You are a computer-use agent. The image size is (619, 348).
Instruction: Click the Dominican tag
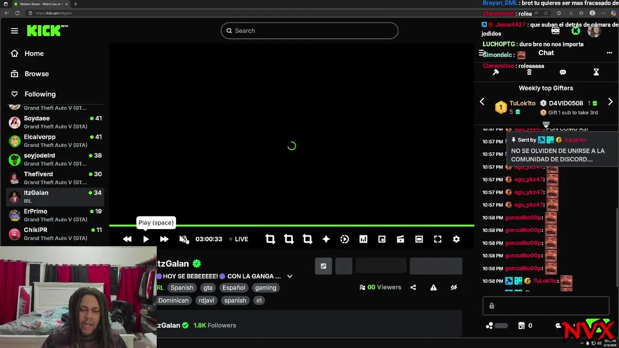pyautogui.click(x=173, y=301)
